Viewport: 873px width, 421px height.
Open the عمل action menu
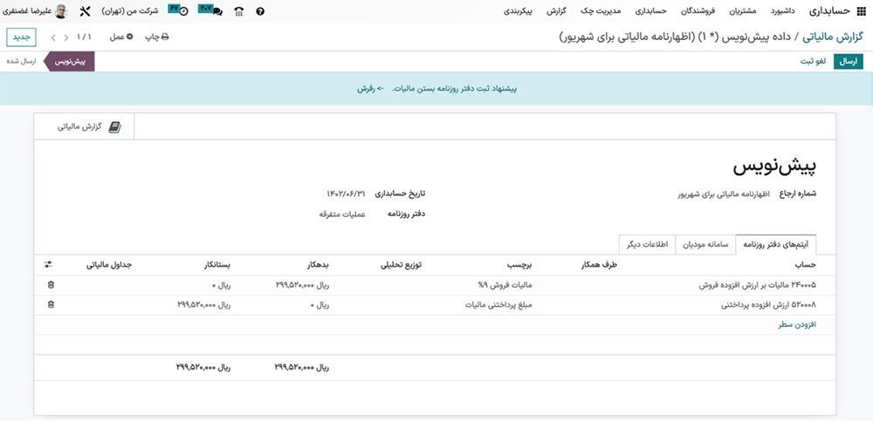(x=121, y=37)
